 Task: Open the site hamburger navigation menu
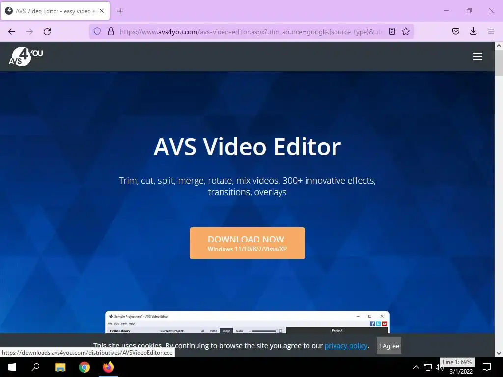[x=477, y=56]
